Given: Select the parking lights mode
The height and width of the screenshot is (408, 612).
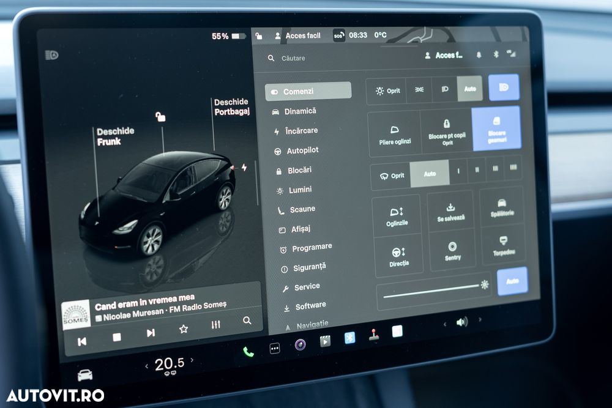Looking at the screenshot, I should tap(419, 90).
